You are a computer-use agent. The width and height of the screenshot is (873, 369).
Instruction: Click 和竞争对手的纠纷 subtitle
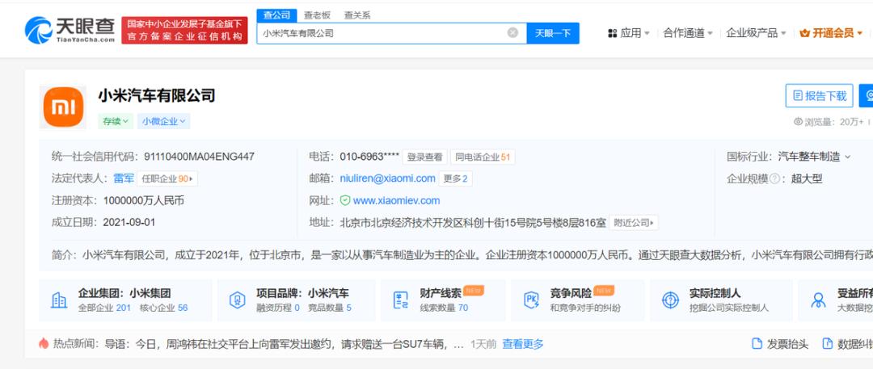(585, 308)
